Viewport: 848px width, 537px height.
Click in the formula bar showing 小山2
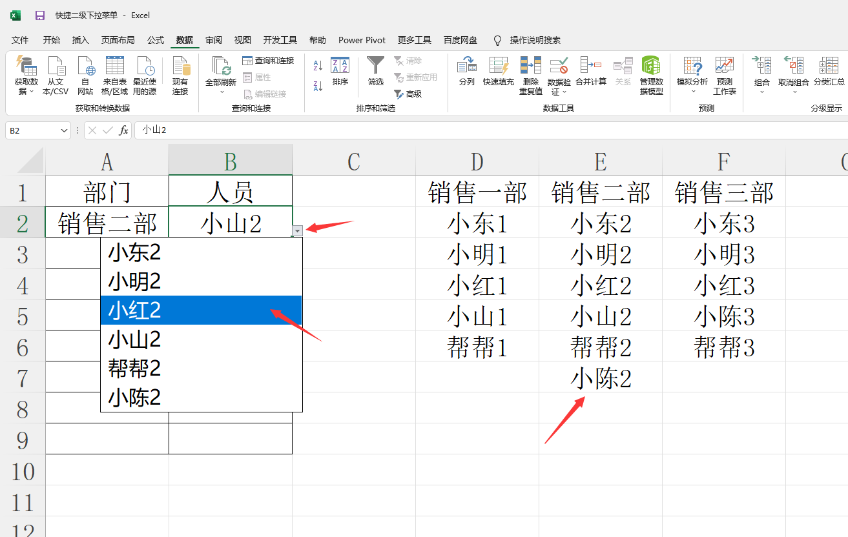coord(491,130)
